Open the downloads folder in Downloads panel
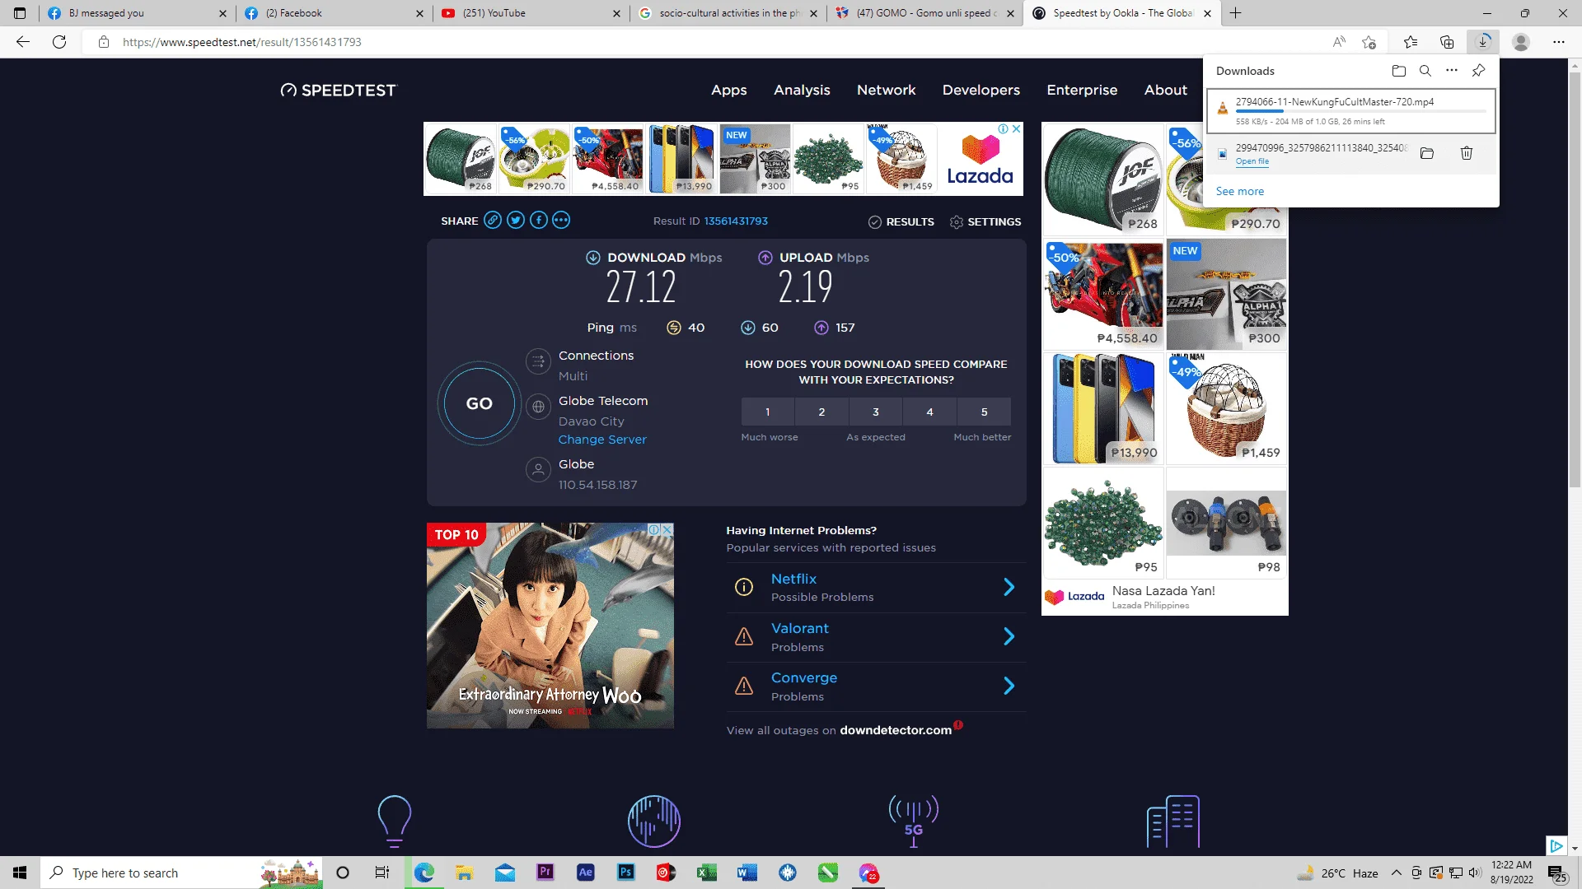 click(1399, 71)
